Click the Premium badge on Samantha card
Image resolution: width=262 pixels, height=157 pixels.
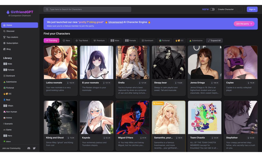[158, 103]
